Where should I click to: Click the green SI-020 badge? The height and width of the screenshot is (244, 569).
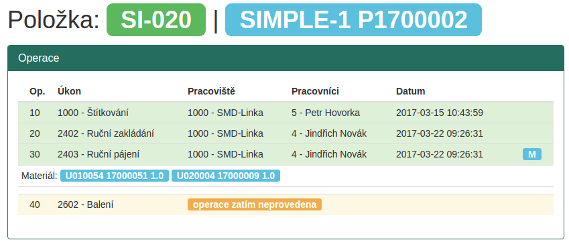point(156,20)
